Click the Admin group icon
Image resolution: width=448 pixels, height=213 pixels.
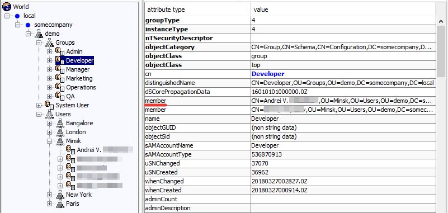click(x=60, y=51)
